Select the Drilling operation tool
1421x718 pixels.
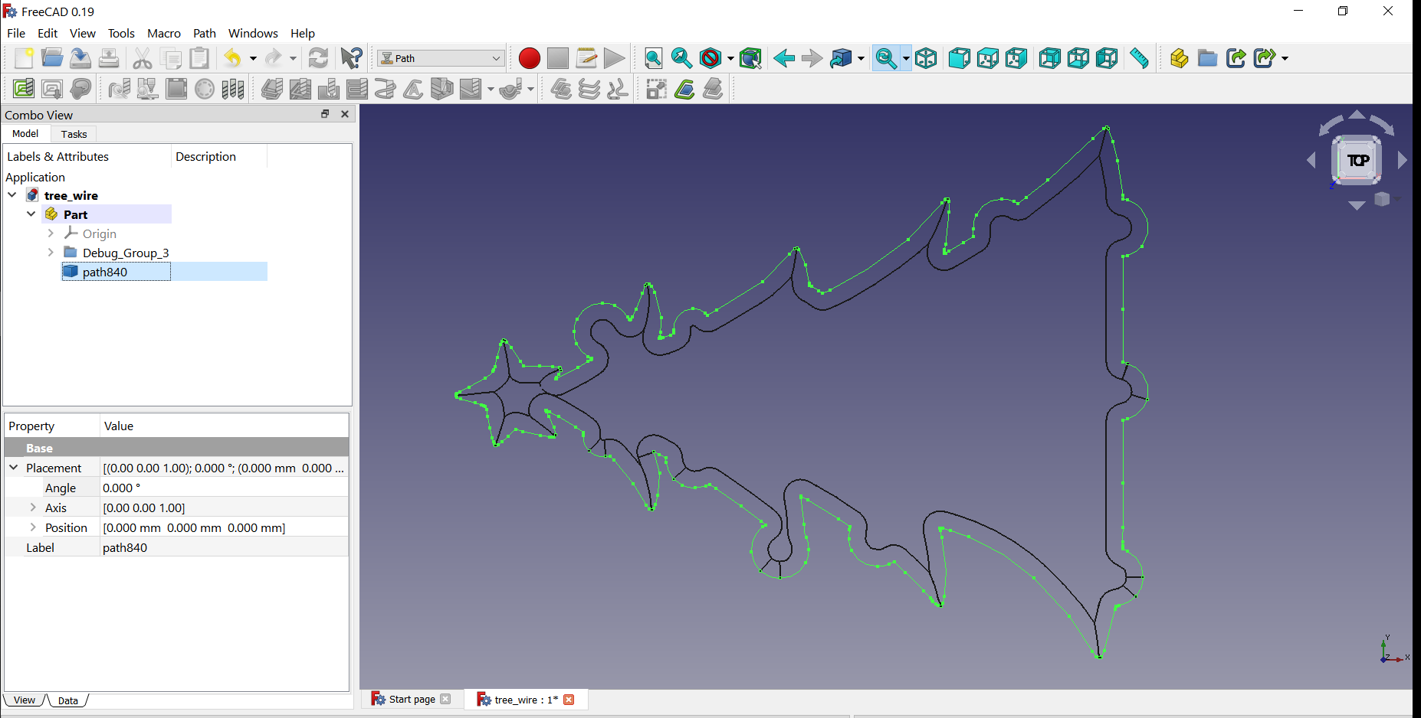(329, 89)
